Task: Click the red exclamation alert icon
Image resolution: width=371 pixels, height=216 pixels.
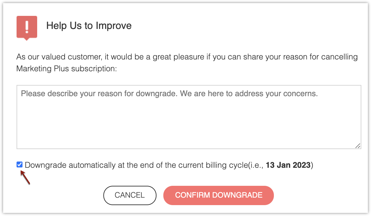Action: pos(27,27)
